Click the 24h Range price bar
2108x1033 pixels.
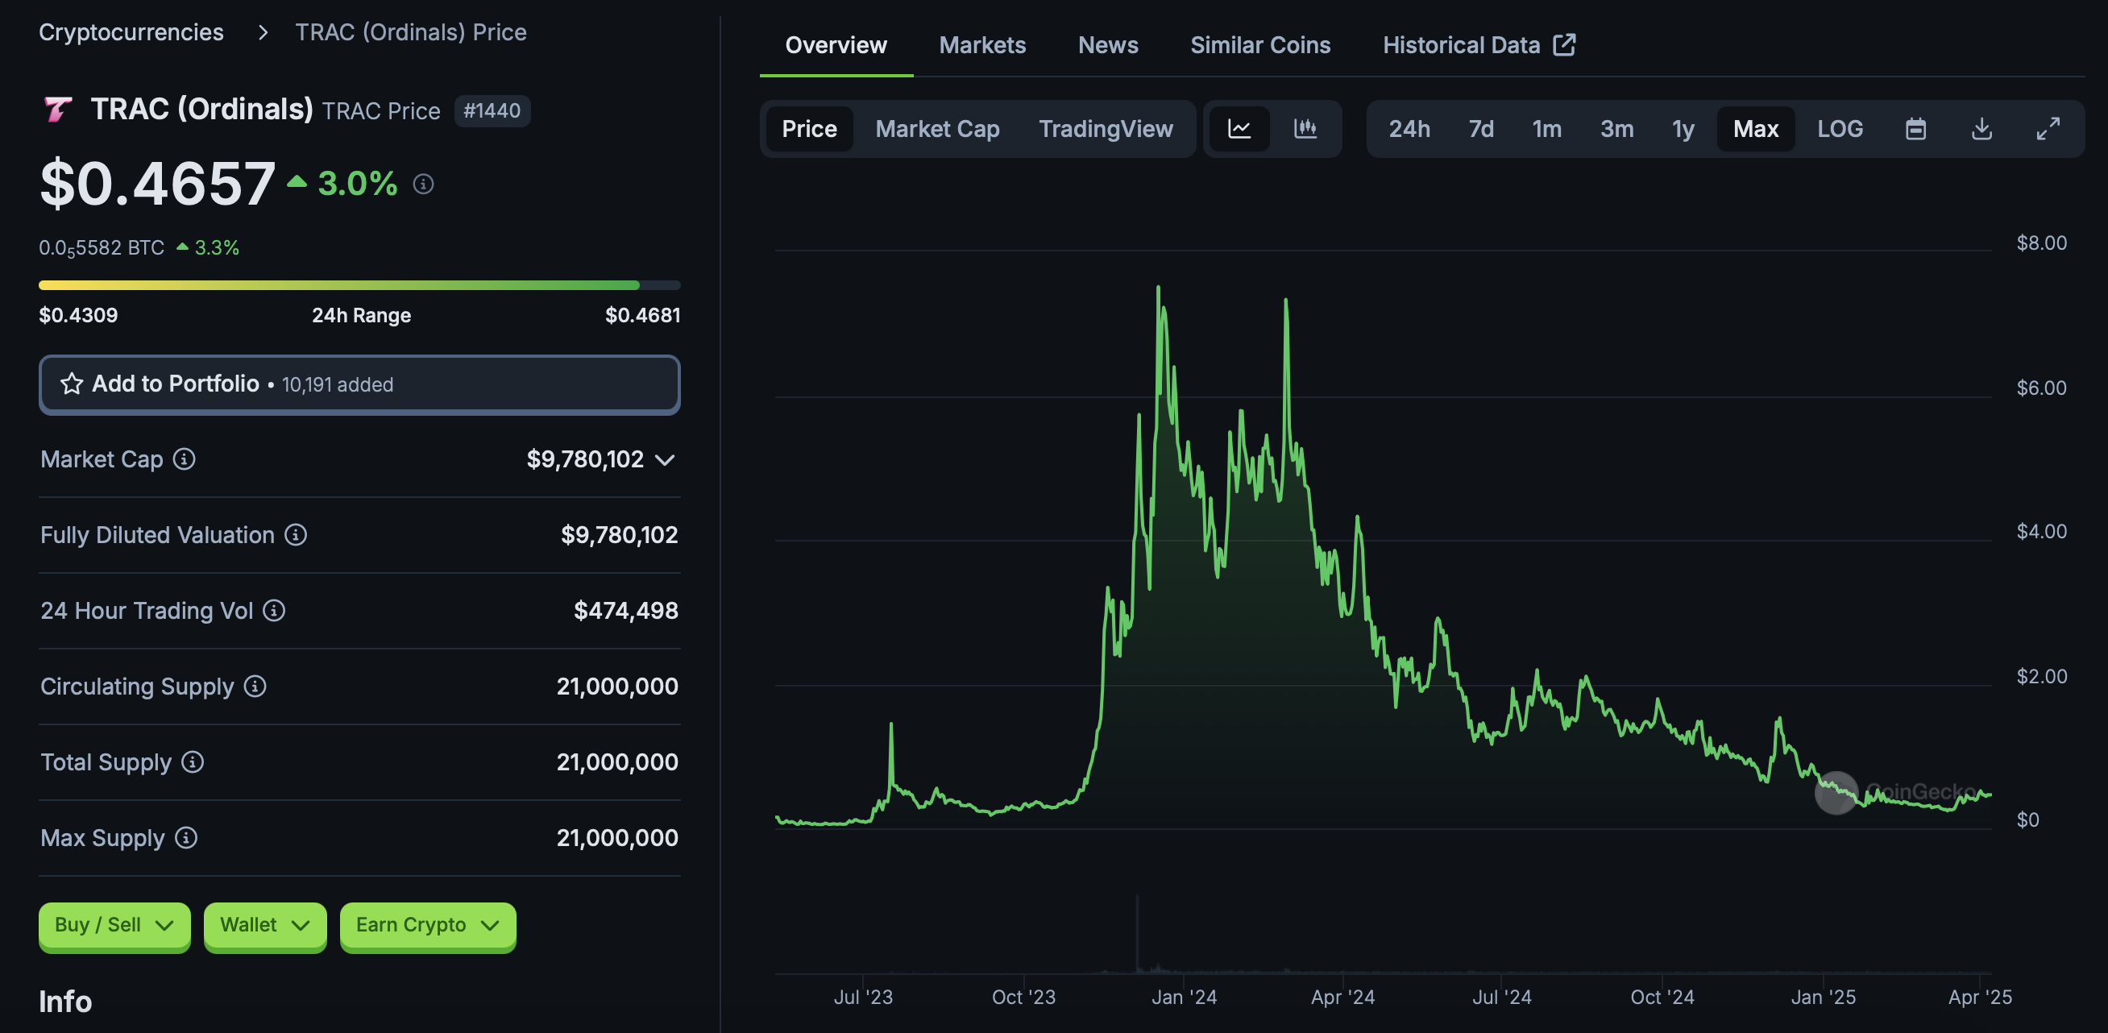359,285
